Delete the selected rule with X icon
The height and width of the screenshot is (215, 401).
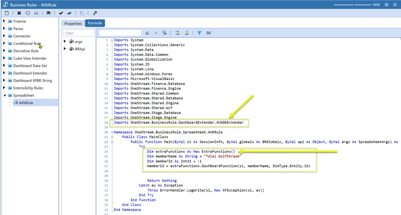pos(19,13)
